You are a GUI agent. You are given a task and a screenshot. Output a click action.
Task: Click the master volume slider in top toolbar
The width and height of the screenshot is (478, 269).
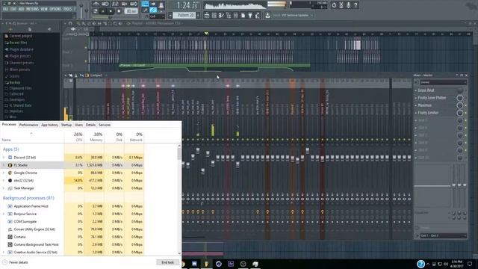click(x=81, y=10)
